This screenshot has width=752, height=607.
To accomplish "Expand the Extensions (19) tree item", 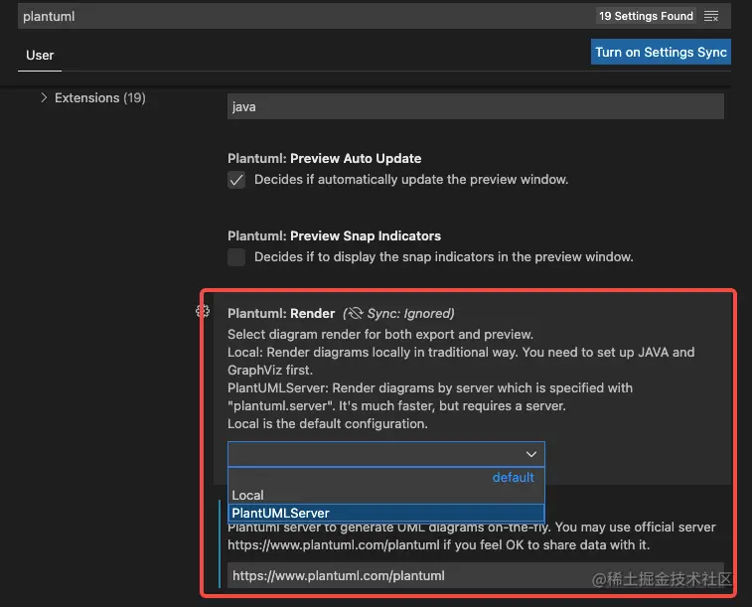I will 44,97.
